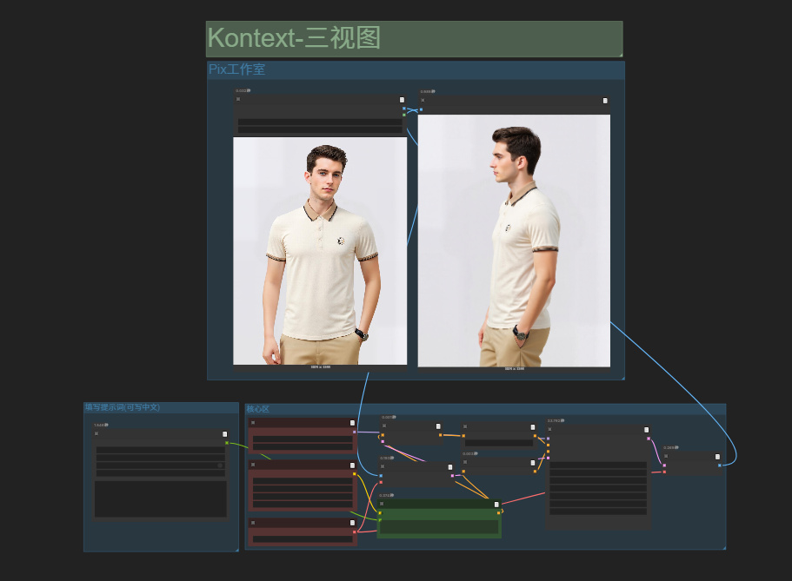
Task: Click the 33.792秒 execution time label
Action: point(556,420)
